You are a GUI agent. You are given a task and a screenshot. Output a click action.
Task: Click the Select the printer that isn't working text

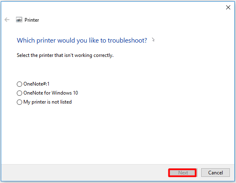point(65,55)
